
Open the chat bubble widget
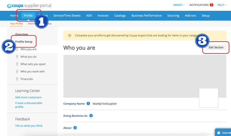coord(223,132)
